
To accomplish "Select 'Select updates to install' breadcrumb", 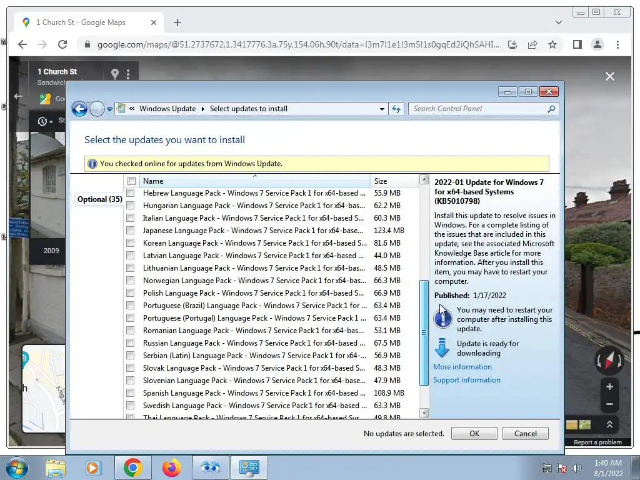I will click(249, 109).
